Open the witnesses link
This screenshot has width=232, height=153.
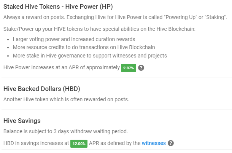point(154,143)
